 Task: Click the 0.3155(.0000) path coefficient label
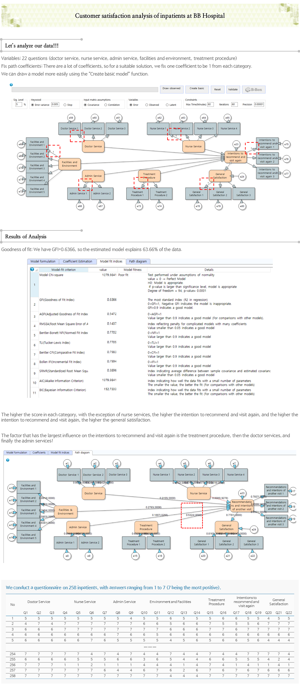(167, 498)
